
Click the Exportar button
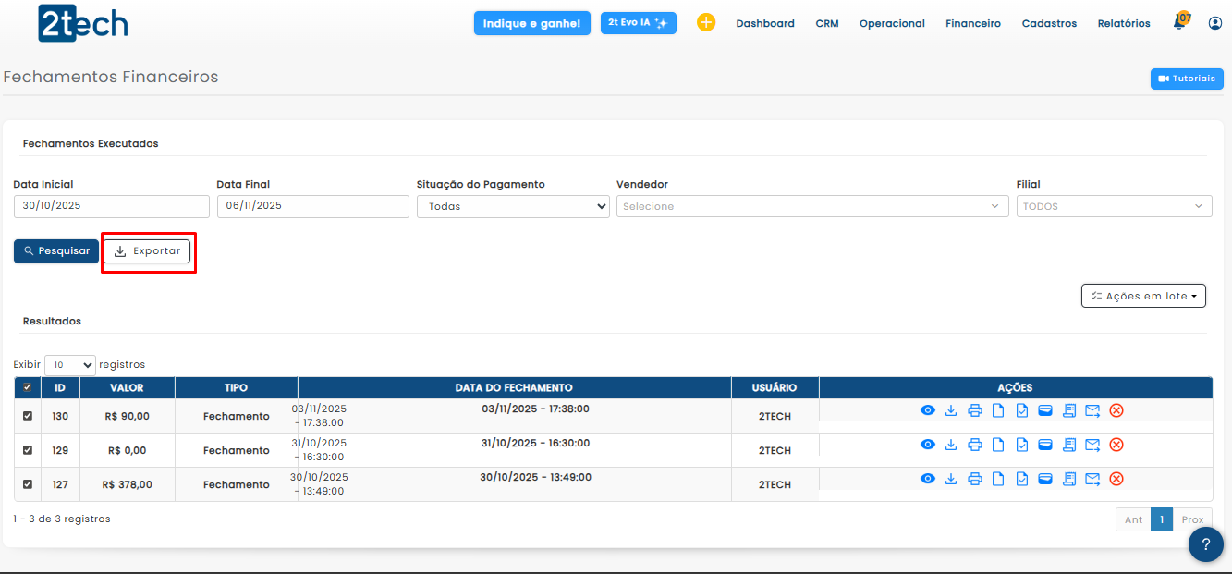tap(147, 251)
